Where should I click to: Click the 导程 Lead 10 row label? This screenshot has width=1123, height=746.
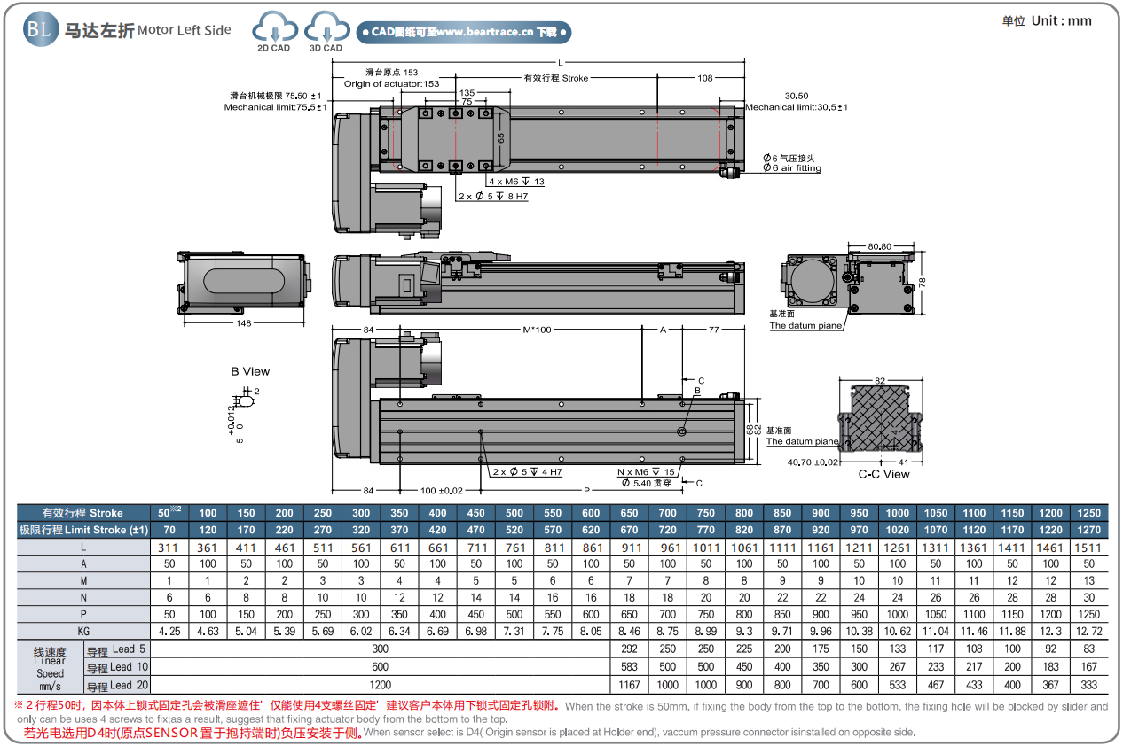(x=116, y=667)
